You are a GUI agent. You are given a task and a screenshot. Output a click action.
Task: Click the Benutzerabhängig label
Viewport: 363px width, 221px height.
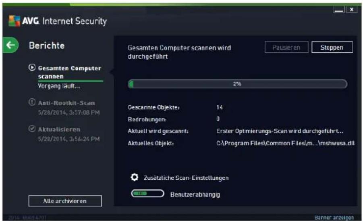point(195,195)
